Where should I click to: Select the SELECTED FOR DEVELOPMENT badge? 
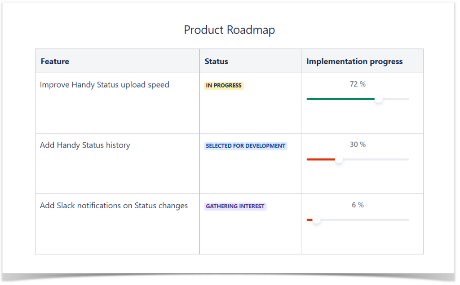(246, 146)
